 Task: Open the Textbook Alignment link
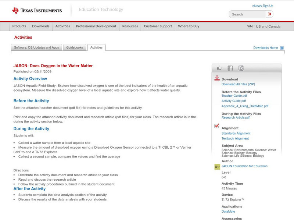(235, 139)
